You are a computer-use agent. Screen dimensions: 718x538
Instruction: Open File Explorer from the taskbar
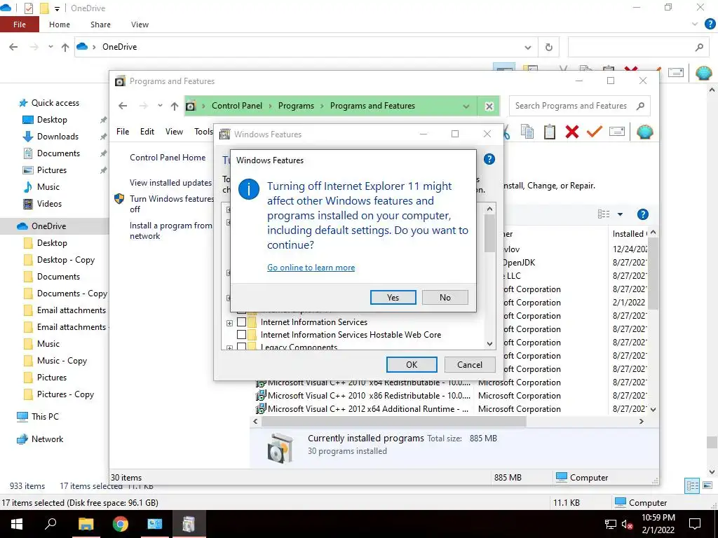pyautogui.click(x=86, y=524)
